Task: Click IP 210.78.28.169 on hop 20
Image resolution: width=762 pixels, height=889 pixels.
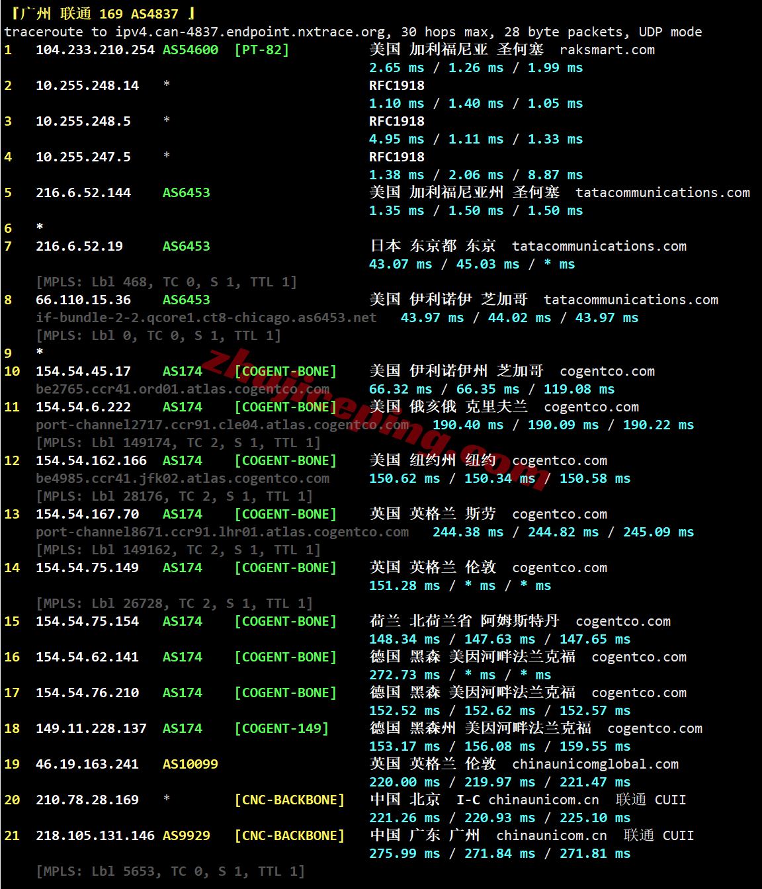Action: click(87, 800)
